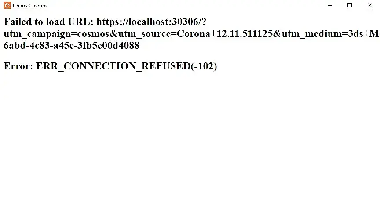This screenshot has height=214, width=380.
Task: Minimize the Chaos Cosmos window
Action: click(x=330, y=5)
